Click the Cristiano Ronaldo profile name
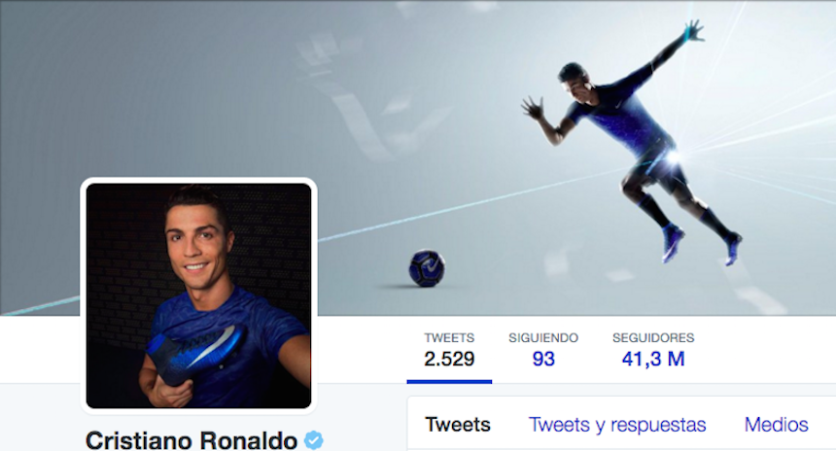 click(192, 440)
